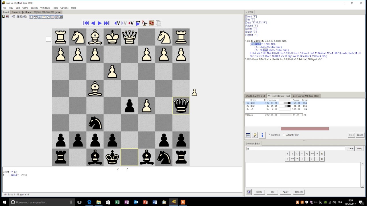This screenshot has height=206, width=367.
Task: Open Microsoft Edge from the taskbar
Action: (x=89, y=202)
